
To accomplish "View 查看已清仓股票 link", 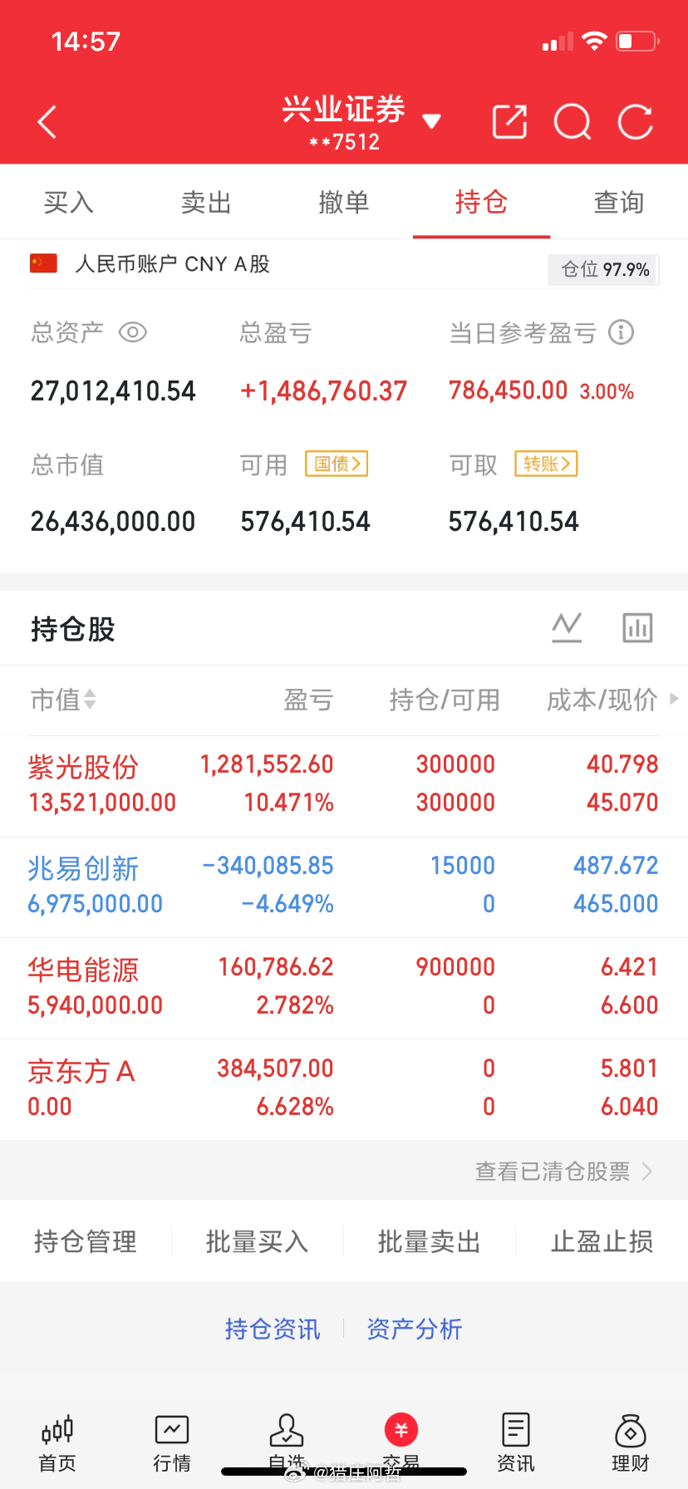I will click(564, 1171).
